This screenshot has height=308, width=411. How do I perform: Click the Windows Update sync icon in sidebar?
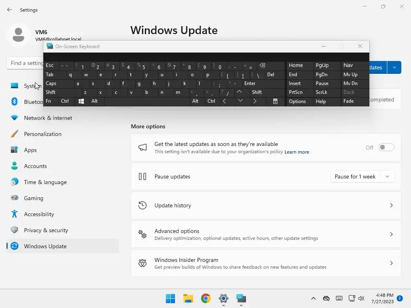[14, 246]
